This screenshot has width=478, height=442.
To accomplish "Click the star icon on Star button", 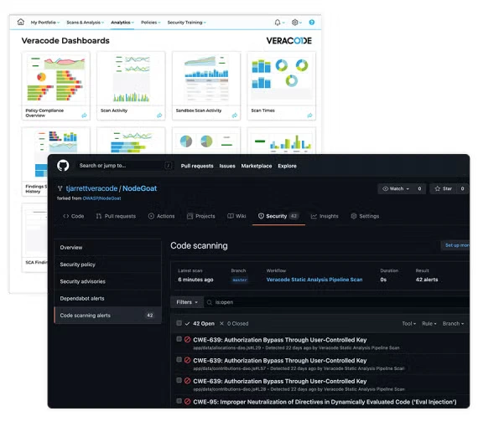I will point(438,188).
